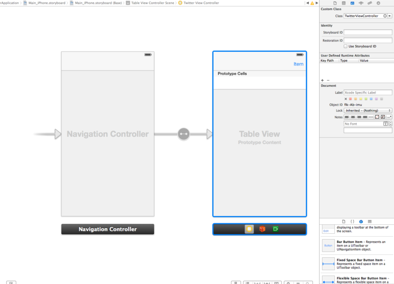Open the Lock Inherited popup
394x284 pixels.
coord(368,110)
